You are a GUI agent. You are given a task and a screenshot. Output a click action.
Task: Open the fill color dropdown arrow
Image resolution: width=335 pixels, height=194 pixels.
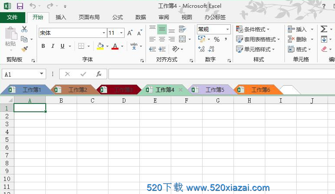point(107,46)
